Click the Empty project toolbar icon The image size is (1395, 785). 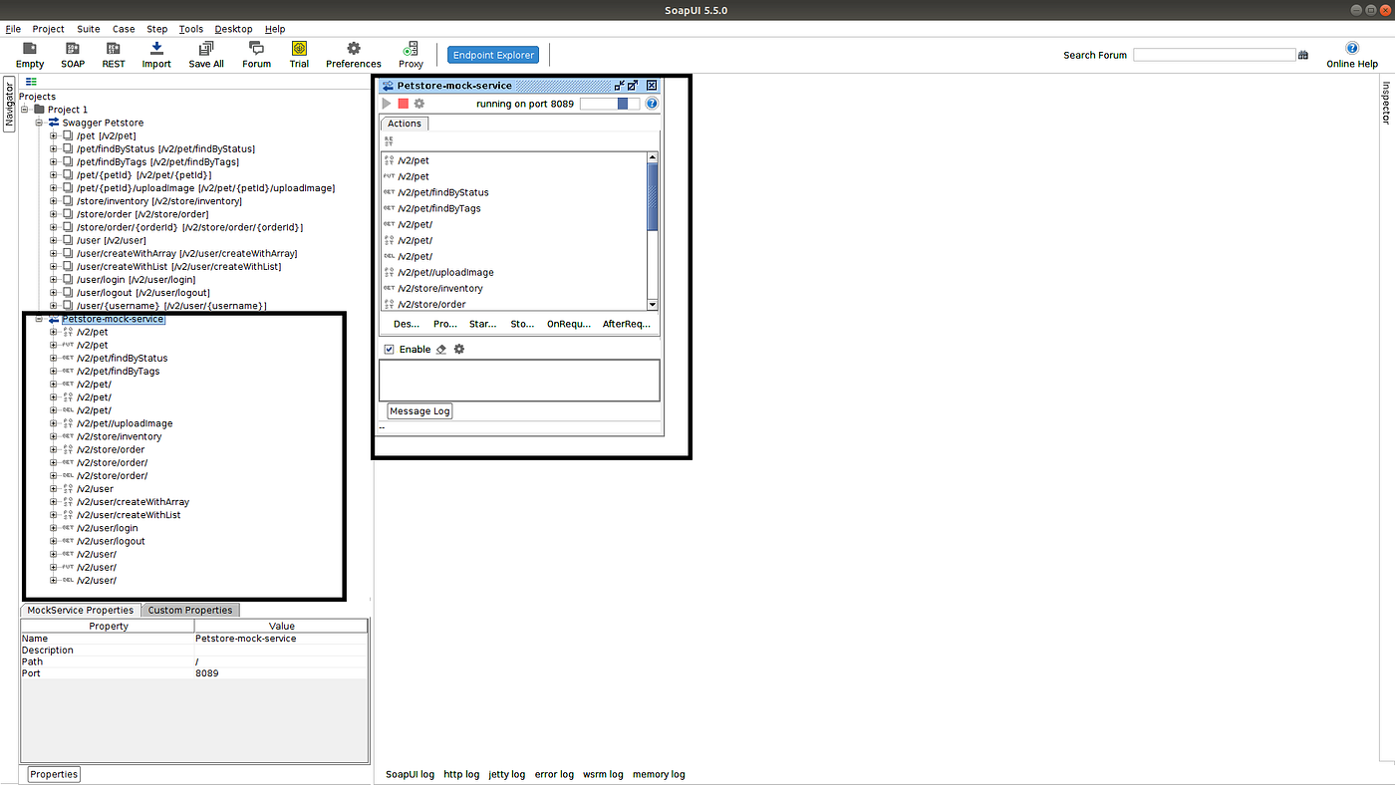click(x=30, y=48)
